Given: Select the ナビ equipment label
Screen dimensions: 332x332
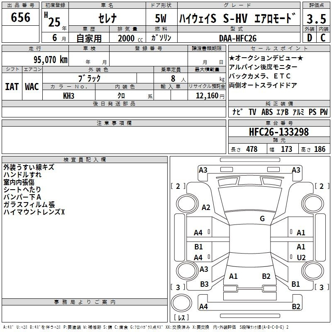Looking at the screenshot, I should coord(238,112).
